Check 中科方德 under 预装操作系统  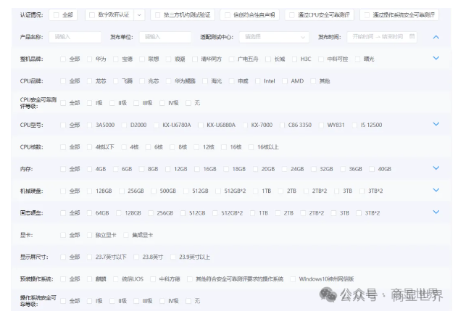click(x=153, y=279)
